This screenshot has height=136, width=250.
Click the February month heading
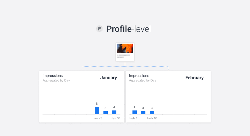tap(194, 77)
